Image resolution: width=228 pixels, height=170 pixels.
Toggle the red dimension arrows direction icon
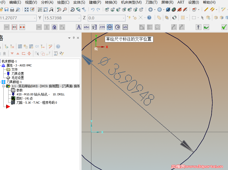(22, 27)
